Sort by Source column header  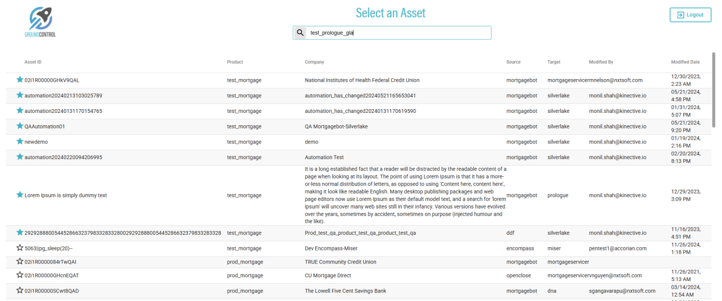click(513, 62)
